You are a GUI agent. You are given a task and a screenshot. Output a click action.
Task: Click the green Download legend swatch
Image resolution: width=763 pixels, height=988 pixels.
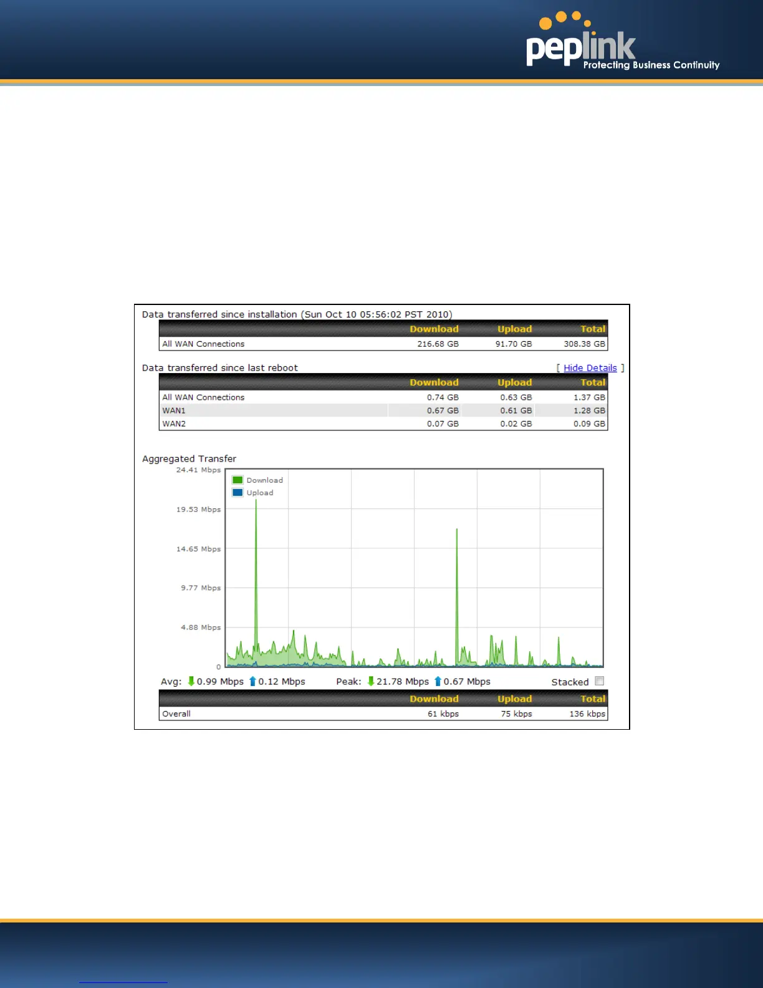238,480
